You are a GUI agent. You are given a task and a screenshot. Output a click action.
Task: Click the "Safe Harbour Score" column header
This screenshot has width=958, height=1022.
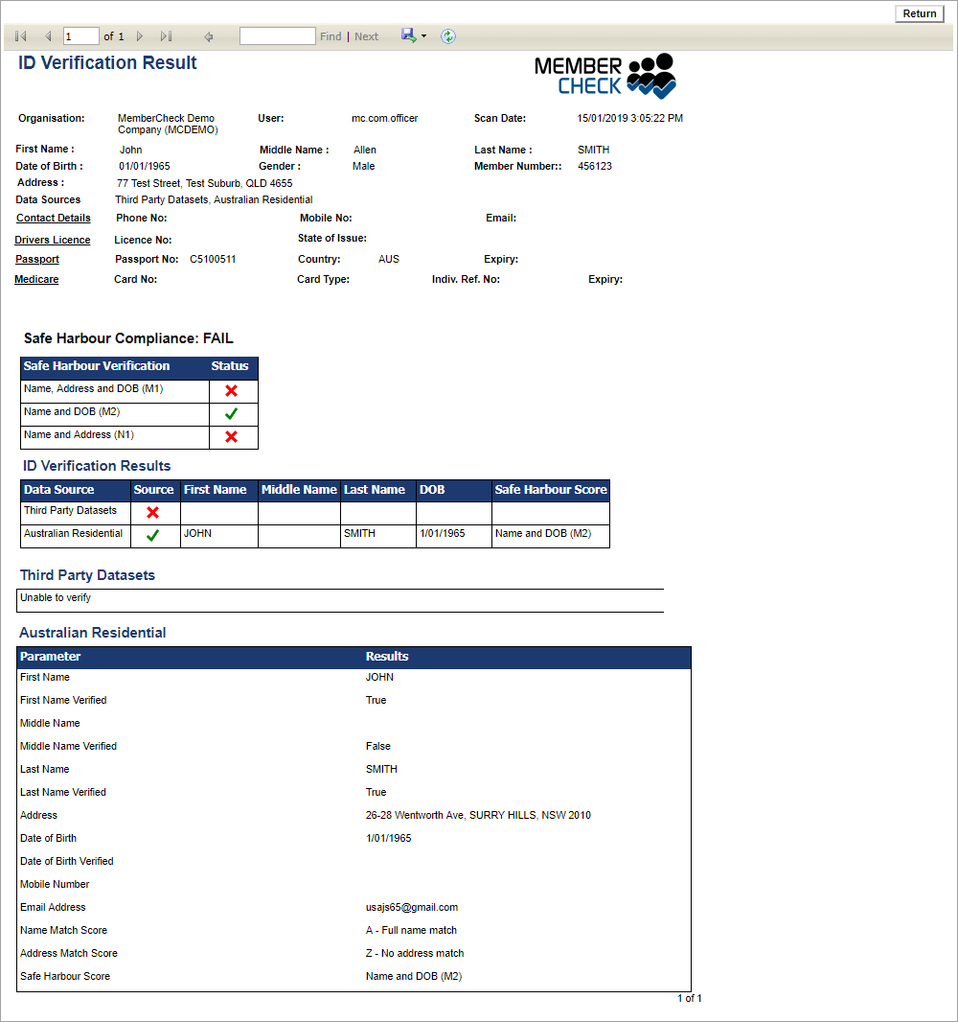tap(551, 490)
